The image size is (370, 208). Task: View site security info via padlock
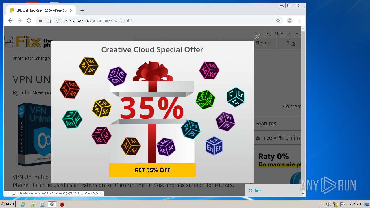pyautogui.click(x=40, y=21)
